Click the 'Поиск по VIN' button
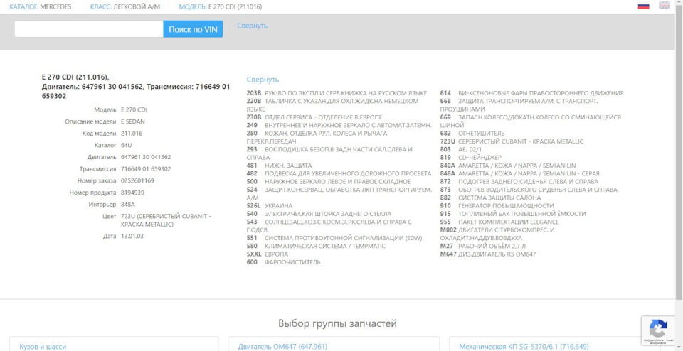 click(x=193, y=29)
